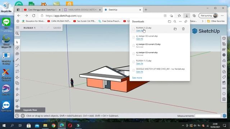Open a new browser tab

click(146, 10)
